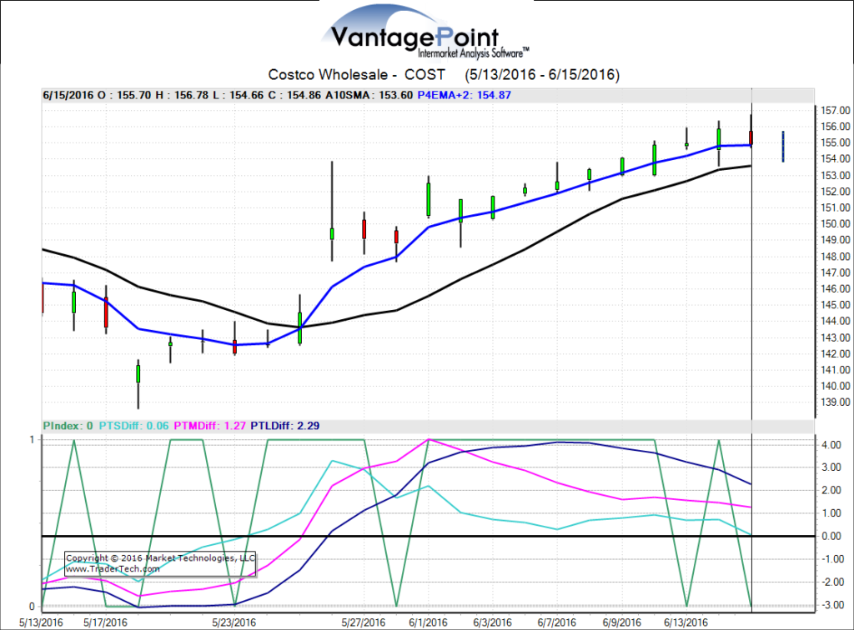854x630 pixels.
Task: Open the www.TraderTech.com link
Action: pyautogui.click(x=113, y=569)
